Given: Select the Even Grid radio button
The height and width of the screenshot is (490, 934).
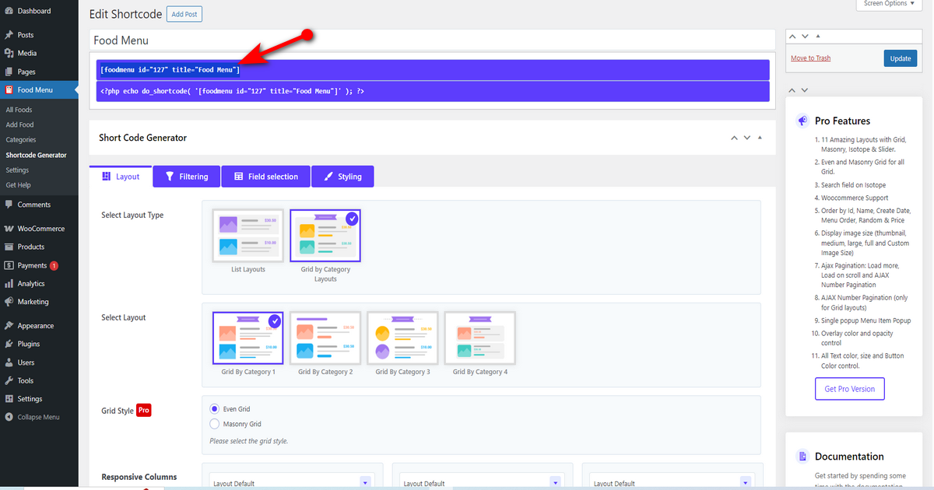Looking at the screenshot, I should [x=215, y=409].
